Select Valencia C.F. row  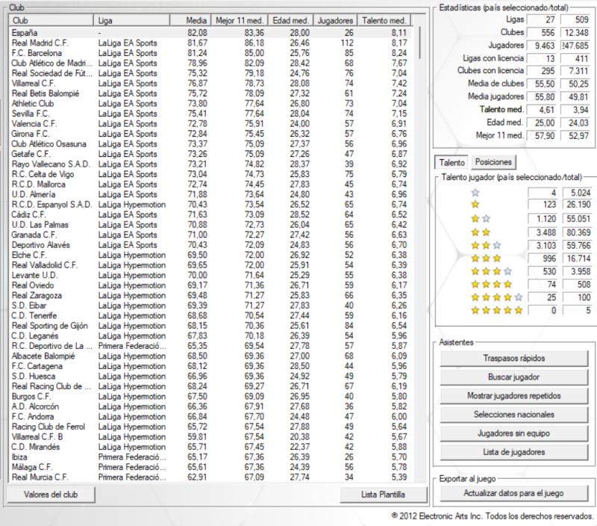coord(212,123)
